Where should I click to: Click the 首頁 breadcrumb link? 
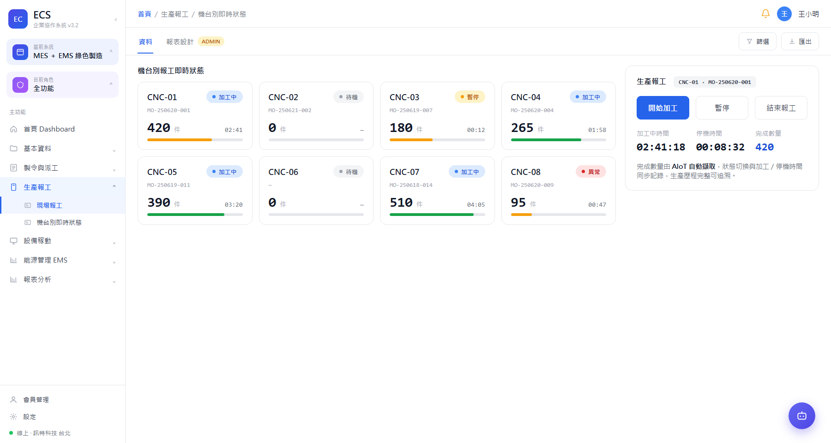pos(145,14)
